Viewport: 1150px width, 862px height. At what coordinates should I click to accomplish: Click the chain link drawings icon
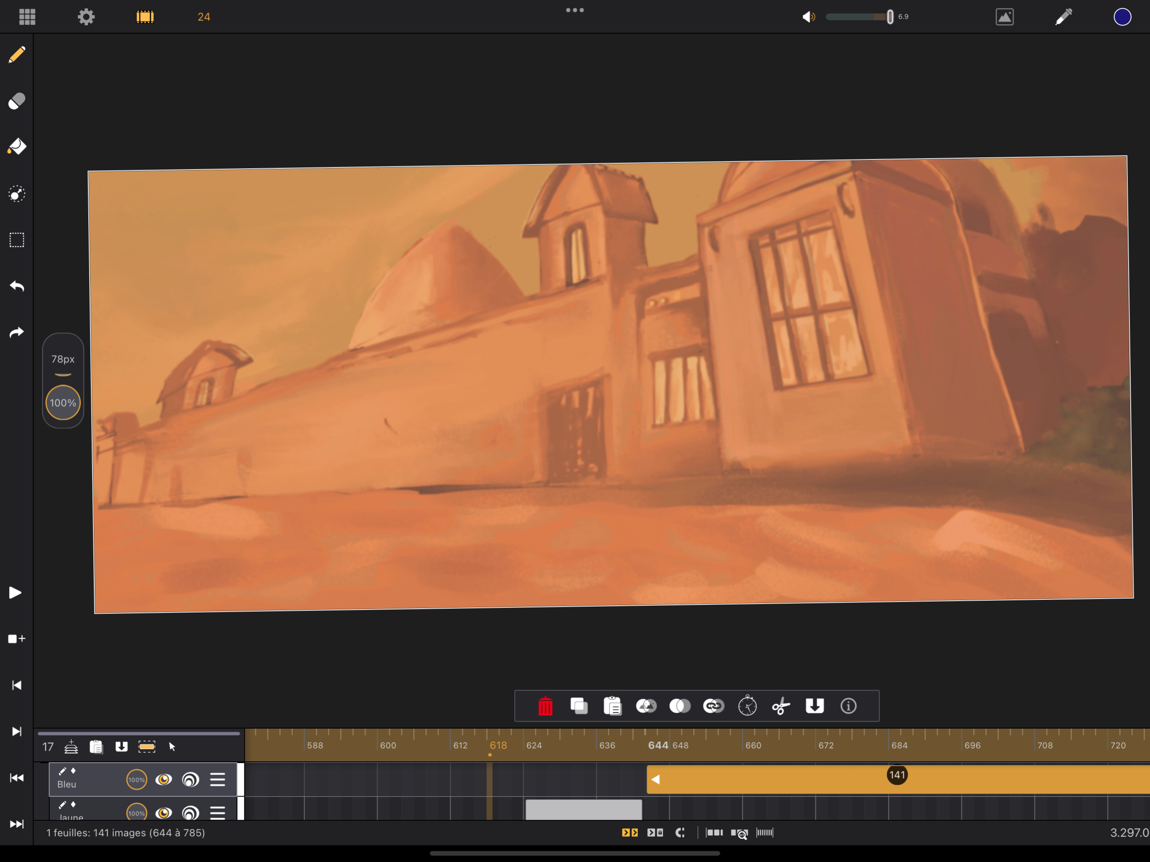tap(713, 706)
